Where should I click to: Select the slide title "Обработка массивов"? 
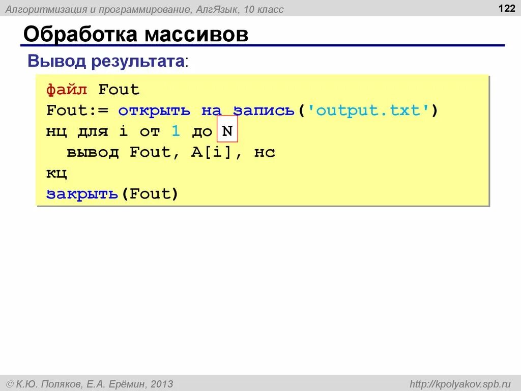tap(135, 34)
